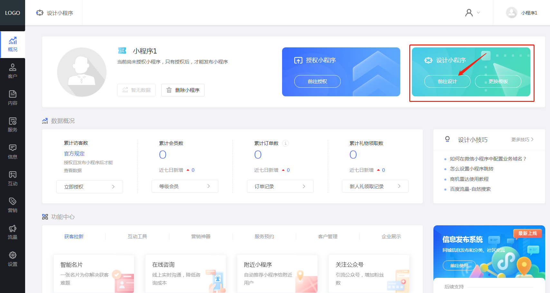Select the 内容 content sidebar icon
Screen dimensions: 550x293
pyautogui.click(x=13, y=98)
